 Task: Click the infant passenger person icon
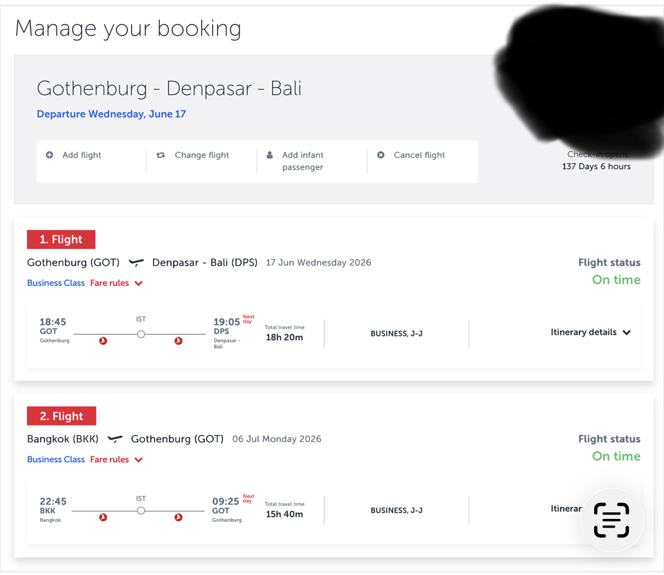(270, 155)
